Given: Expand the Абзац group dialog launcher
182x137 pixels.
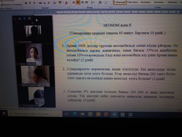Looking at the screenshot, I should tap(110, 7).
